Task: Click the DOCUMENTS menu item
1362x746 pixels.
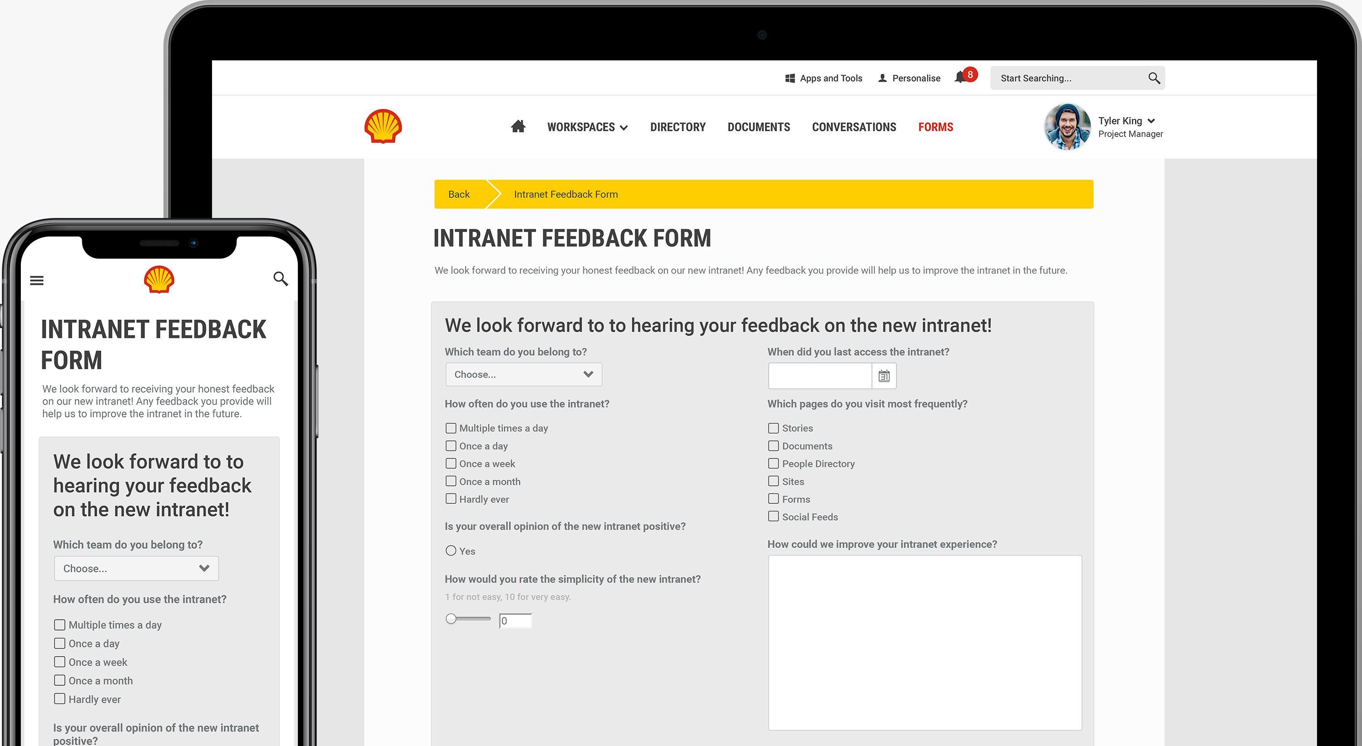Action: (x=758, y=127)
